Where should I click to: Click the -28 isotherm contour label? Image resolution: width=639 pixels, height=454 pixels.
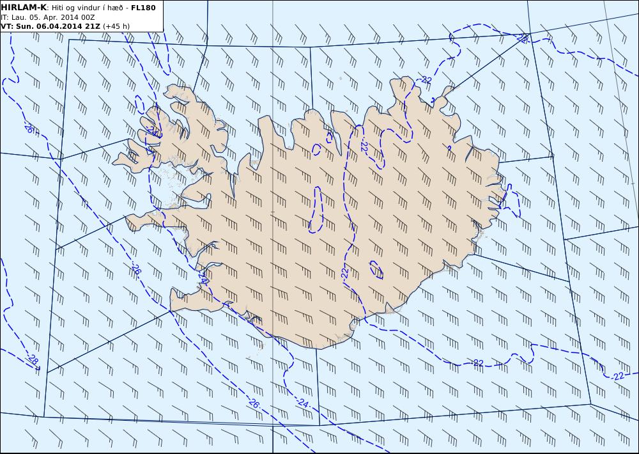point(32,360)
